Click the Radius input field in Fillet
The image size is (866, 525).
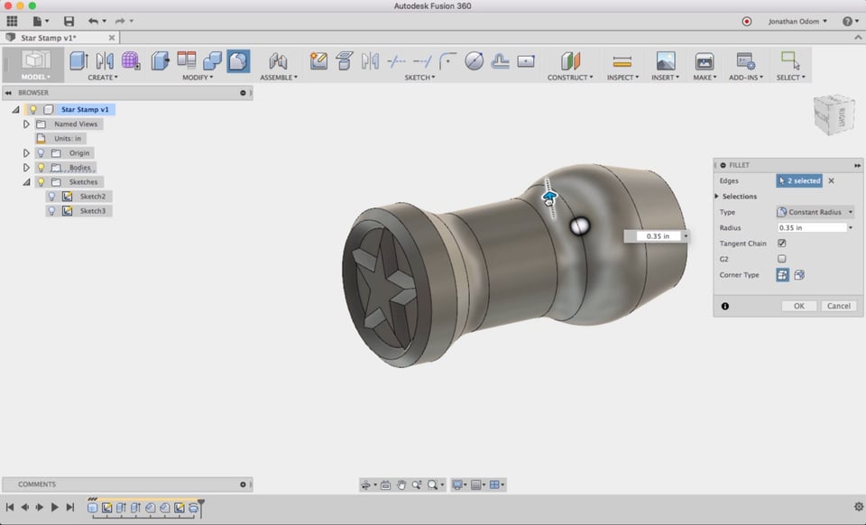point(811,227)
